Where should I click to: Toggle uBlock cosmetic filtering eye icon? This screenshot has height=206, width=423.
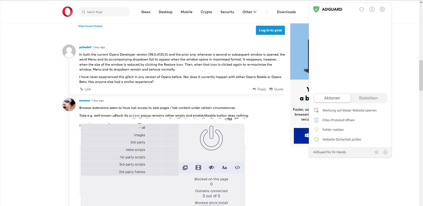tap(212, 168)
